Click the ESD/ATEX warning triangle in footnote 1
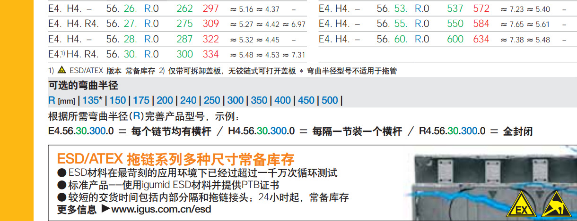Image resolution: width=577 pixels, height=221 pixels. [61, 71]
